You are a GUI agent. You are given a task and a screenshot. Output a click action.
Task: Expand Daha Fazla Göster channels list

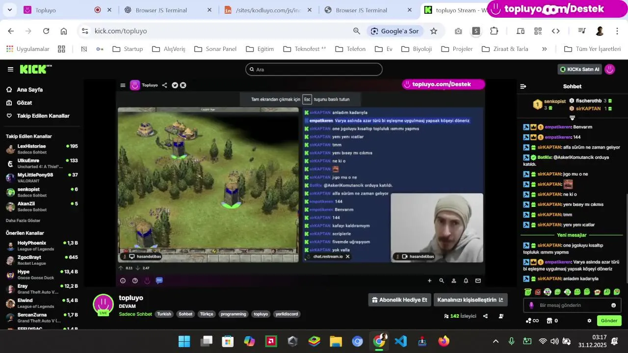[x=23, y=221]
